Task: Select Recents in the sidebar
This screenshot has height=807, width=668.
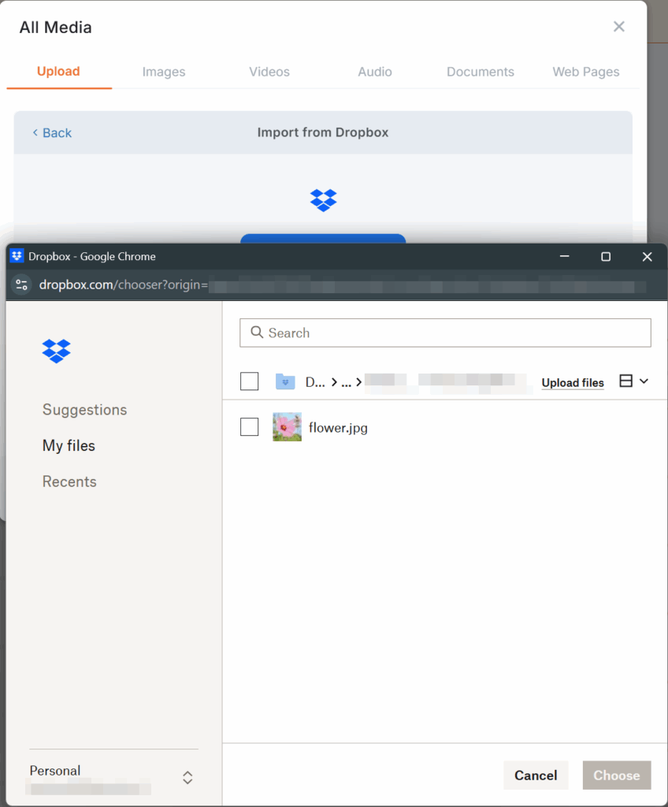Action: pos(69,482)
